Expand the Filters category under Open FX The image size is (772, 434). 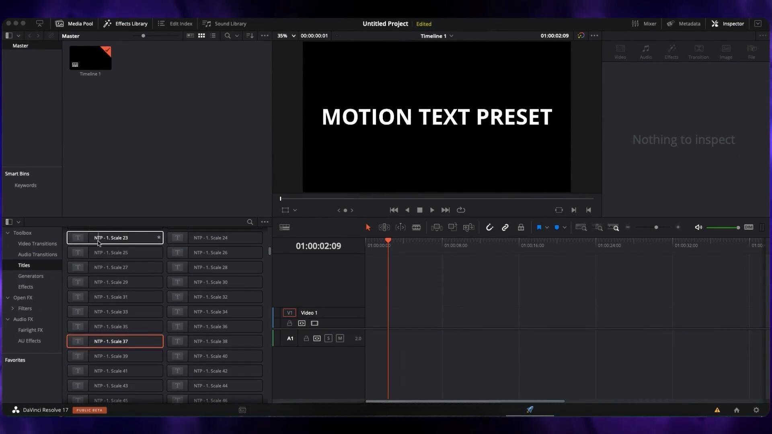[x=12, y=309]
